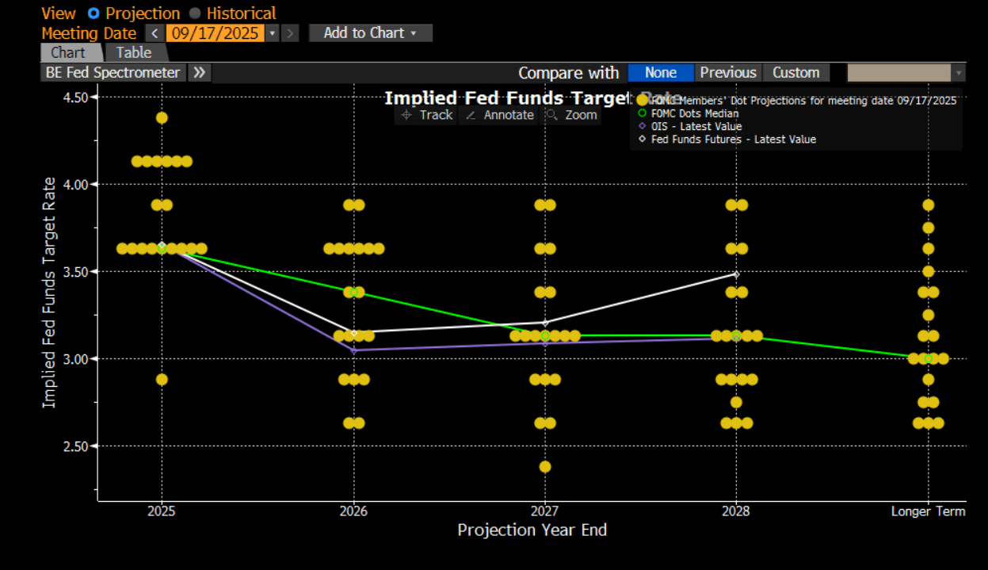Click the next meeting date arrow

(291, 33)
